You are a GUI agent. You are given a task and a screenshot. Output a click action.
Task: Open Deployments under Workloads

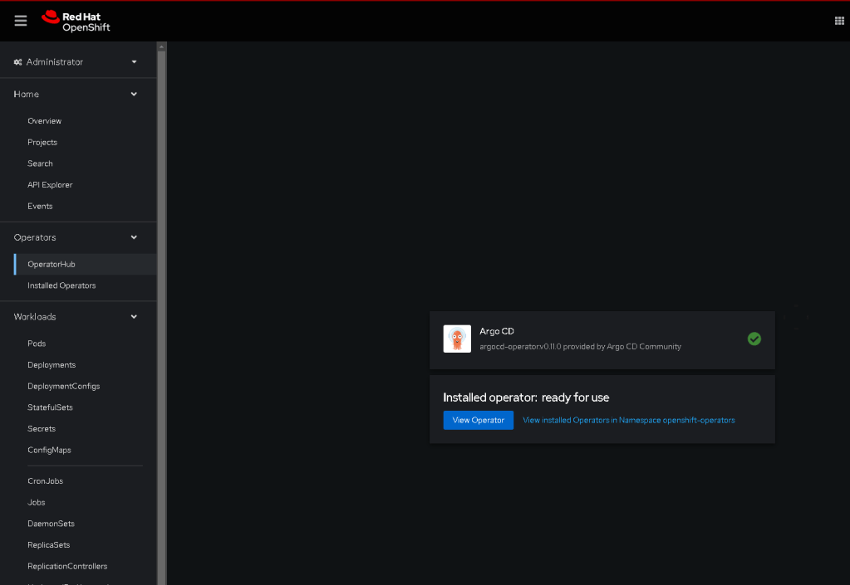[x=52, y=365]
